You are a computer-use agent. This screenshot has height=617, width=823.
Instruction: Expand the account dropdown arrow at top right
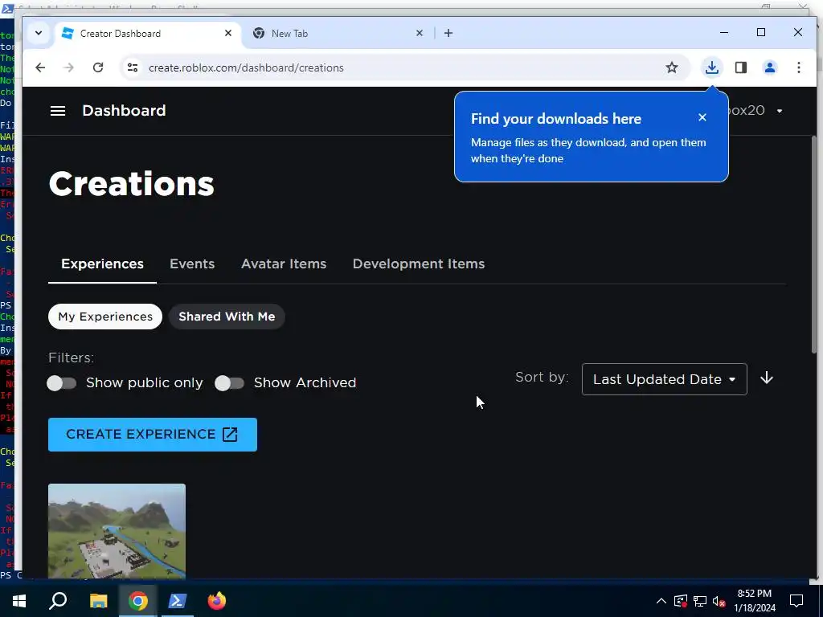point(780,111)
